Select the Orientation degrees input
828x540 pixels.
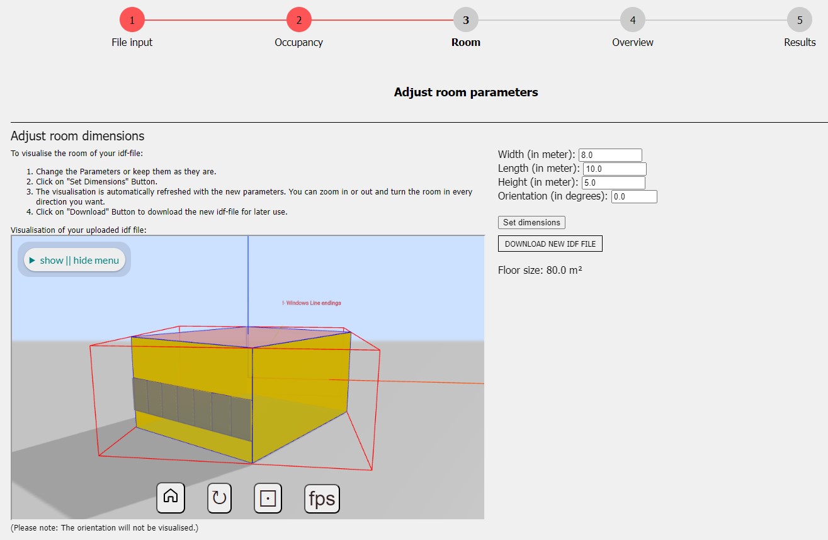(x=634, y=196)
